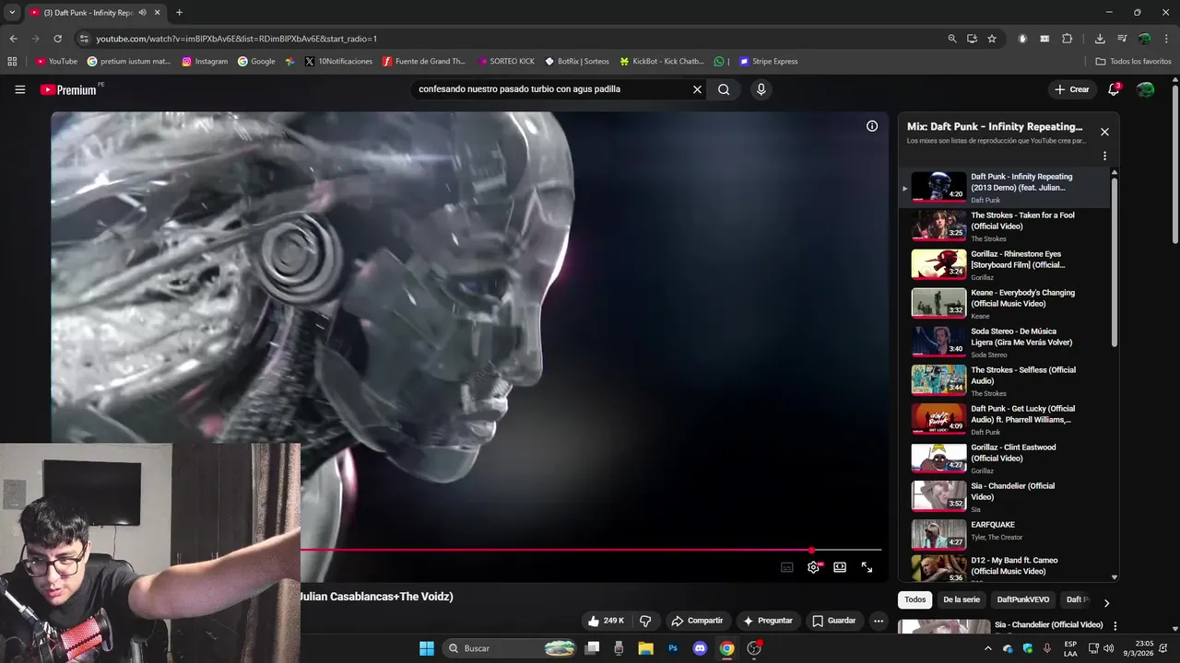Image resolution: width=1180 pixels, height=663 pixels.
Task: Dislike the video with thumbs-down
Action: point(645,621)
